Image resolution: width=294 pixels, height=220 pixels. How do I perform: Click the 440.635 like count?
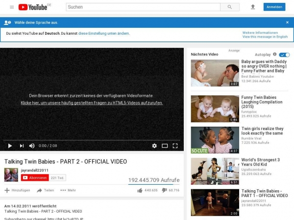[151, 191]
